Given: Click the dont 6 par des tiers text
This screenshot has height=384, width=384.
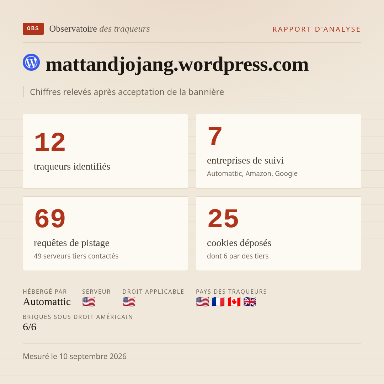Looking at the screenshot, I should (x=238, y=256).
